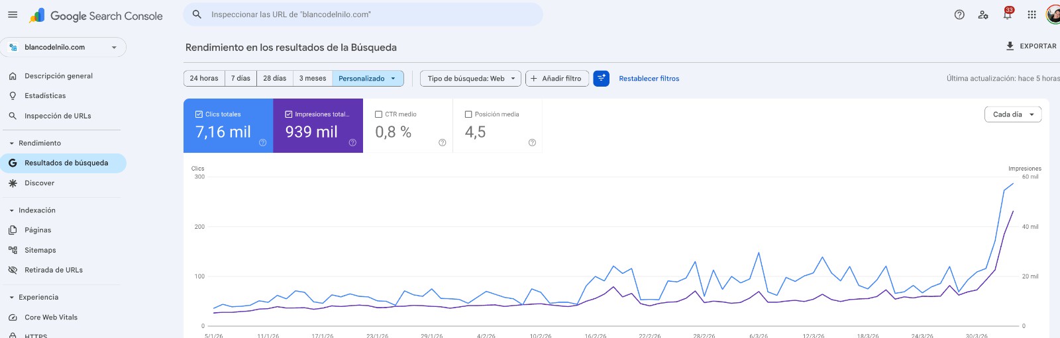View notifications bell with 33 badge
This screenshot has height=338, width=1060.
coord(1008,14)
